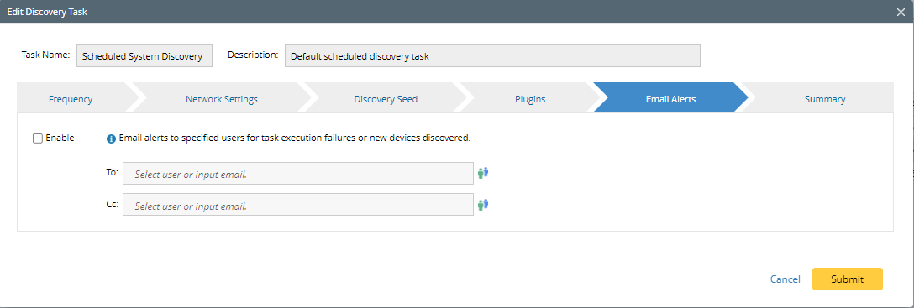Tick the Enable checkbox
Image resolution: width=914 pixels, height=308 pixels.
[x=38, y=138]
